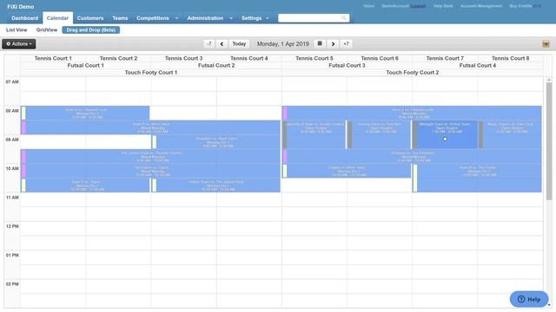Viewport: 556px width, 312px height.
Task: Go to previous day arrow
Action: click(222, 44)
